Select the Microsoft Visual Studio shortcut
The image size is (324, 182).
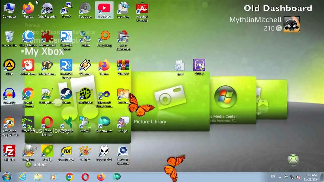pyautogui.click(x=104, y=98)
